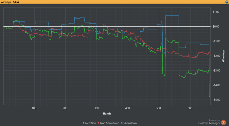Click the Winnings y-axis title
The width and height of the screenshot is (229, 126).
[x=223, y=56]
